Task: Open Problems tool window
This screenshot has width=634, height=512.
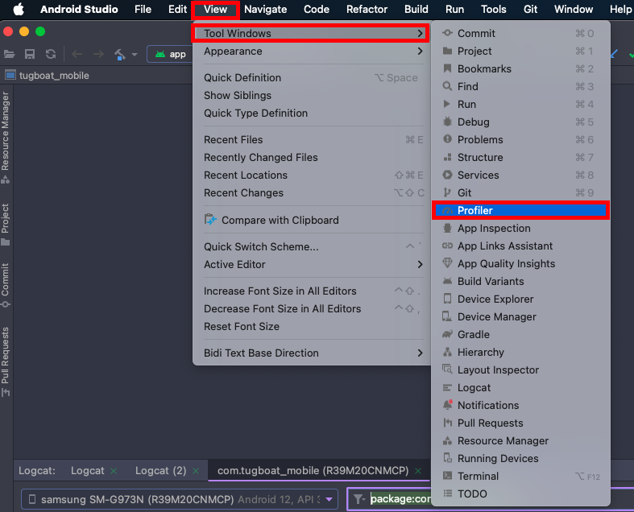Action: click(520, 140)
